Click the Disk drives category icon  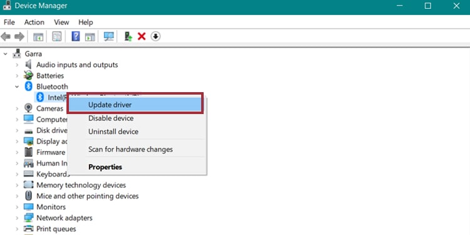28,131
